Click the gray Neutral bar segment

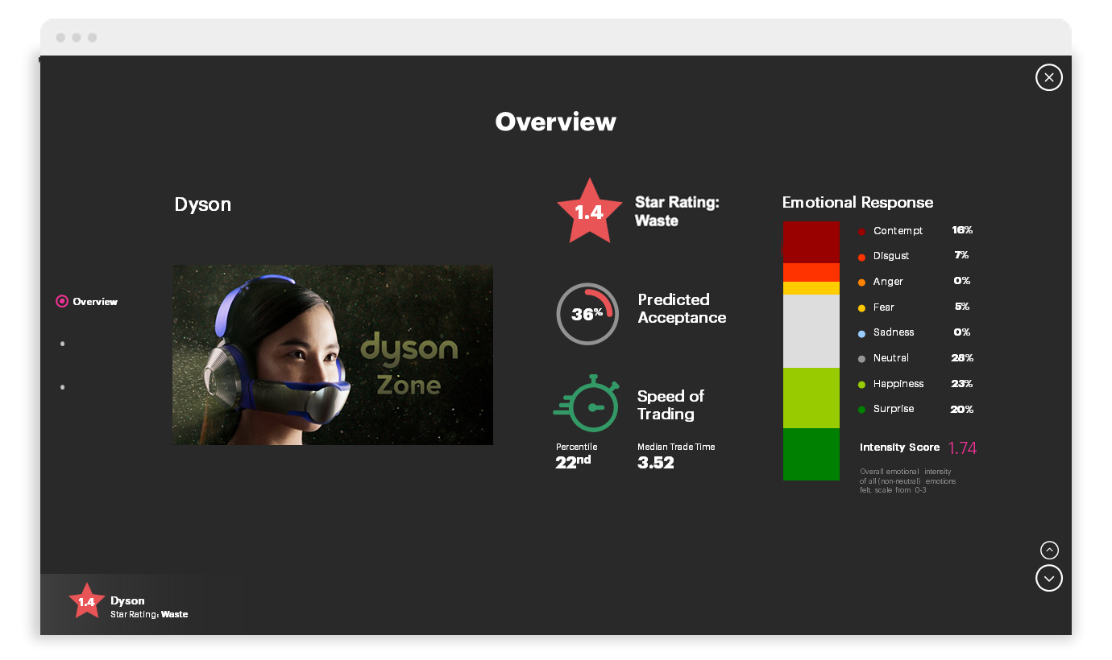click(x=811, y=331)
